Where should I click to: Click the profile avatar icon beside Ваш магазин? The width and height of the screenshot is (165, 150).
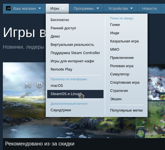click(8, 8)
